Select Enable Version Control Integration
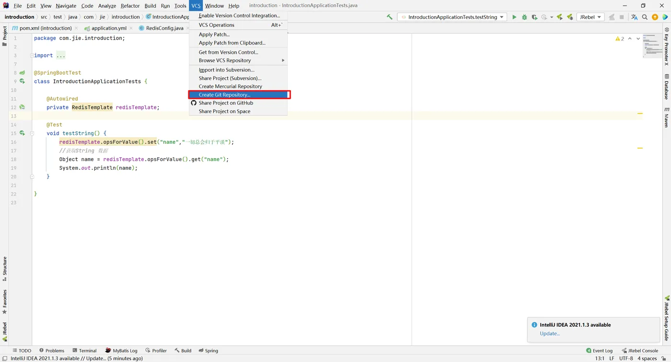 (238, 16)
